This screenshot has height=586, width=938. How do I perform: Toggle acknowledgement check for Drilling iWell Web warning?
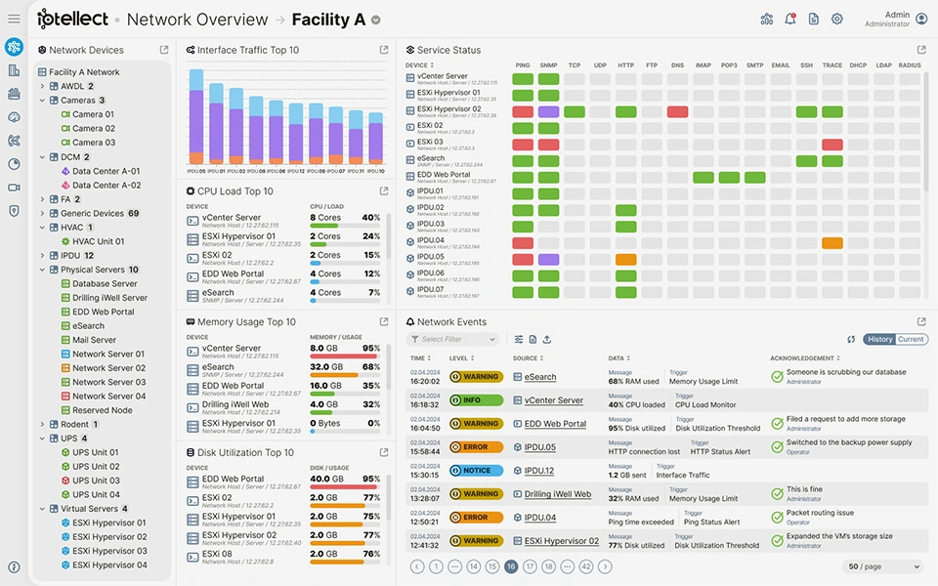(x=777, y=494)
